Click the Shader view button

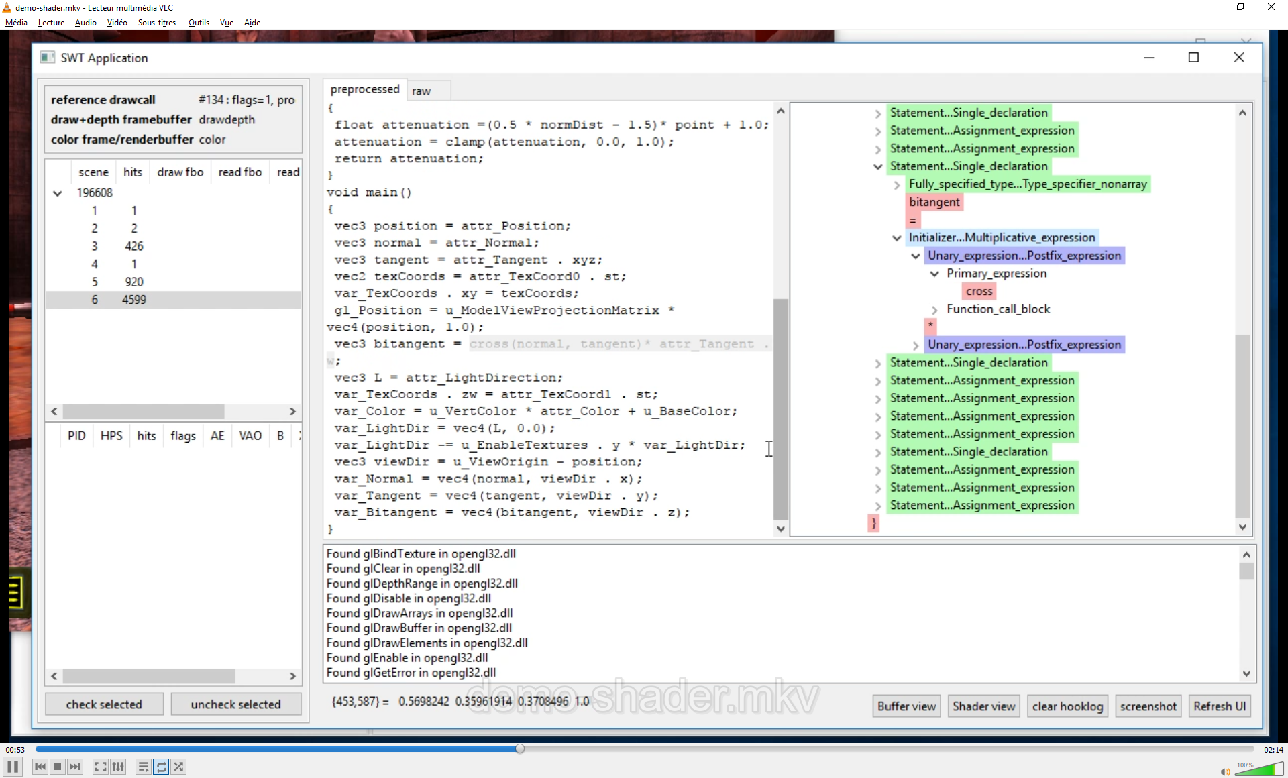coord(983,706)
